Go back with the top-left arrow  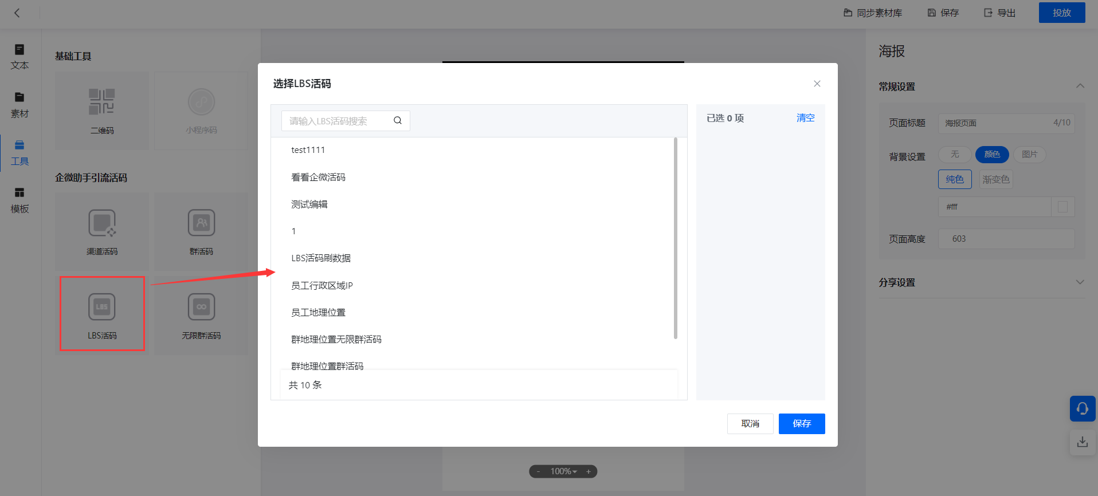pyautogui.click(x=17, y=13)
